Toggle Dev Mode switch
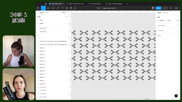Screen dimensions: 182x102 pos(165,8)
